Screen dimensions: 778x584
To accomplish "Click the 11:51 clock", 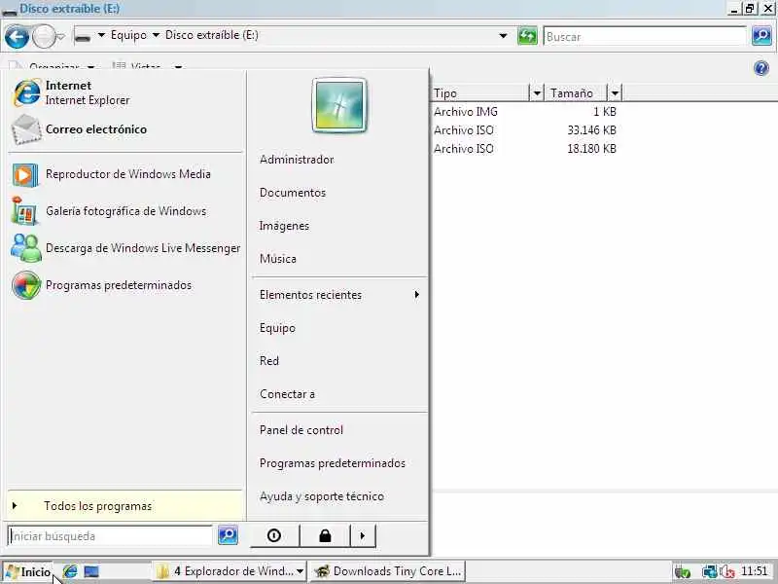I will pos(755,571).
